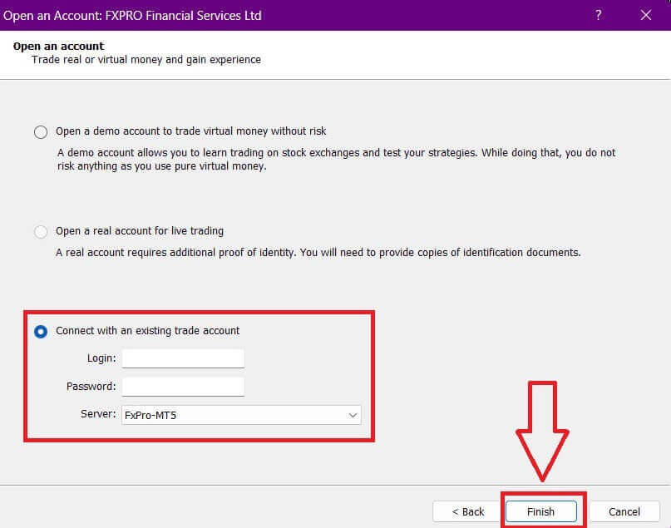Click the help question mark icon
This screenshot has width=671, height=528.
click(598, 15)
